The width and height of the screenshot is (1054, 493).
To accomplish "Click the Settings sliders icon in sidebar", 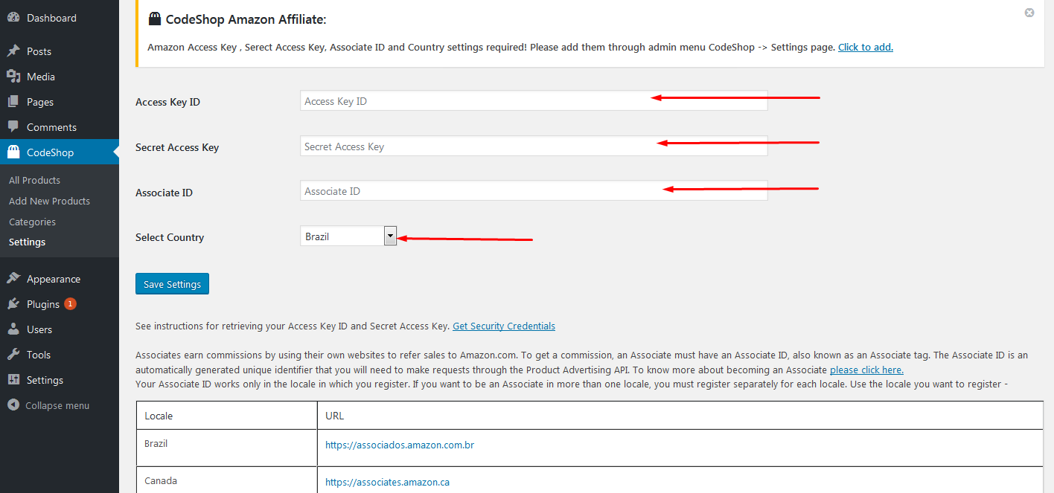I will pos(13,380).
